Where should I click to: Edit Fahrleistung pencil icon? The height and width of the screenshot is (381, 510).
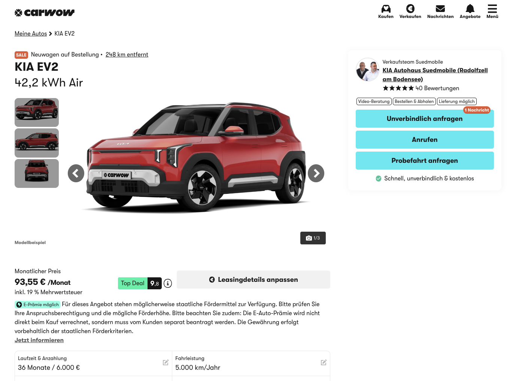click(324, 362)
